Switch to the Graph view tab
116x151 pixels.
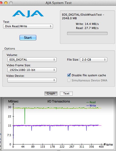[x=51, y=93]
